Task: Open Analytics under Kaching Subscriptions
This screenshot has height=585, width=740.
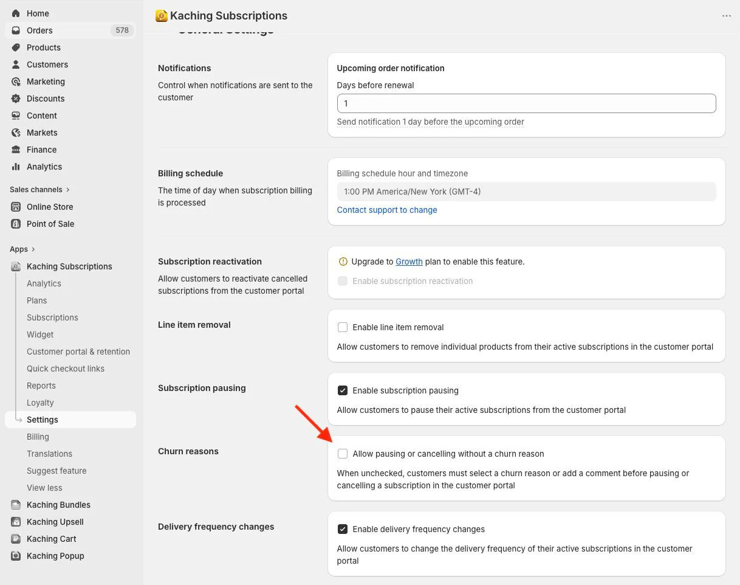Action: point(44,283)
